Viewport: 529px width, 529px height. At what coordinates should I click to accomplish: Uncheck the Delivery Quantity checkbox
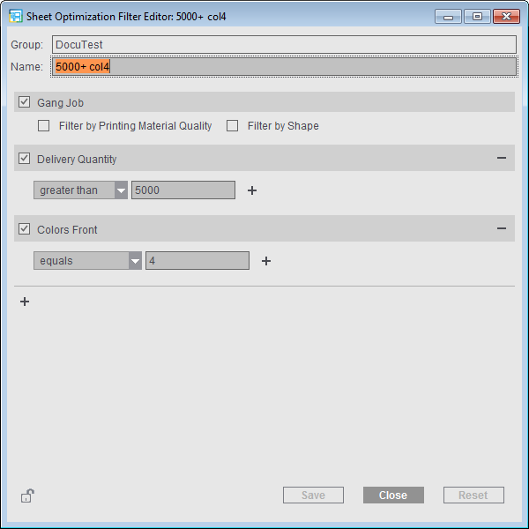[25, 159]
